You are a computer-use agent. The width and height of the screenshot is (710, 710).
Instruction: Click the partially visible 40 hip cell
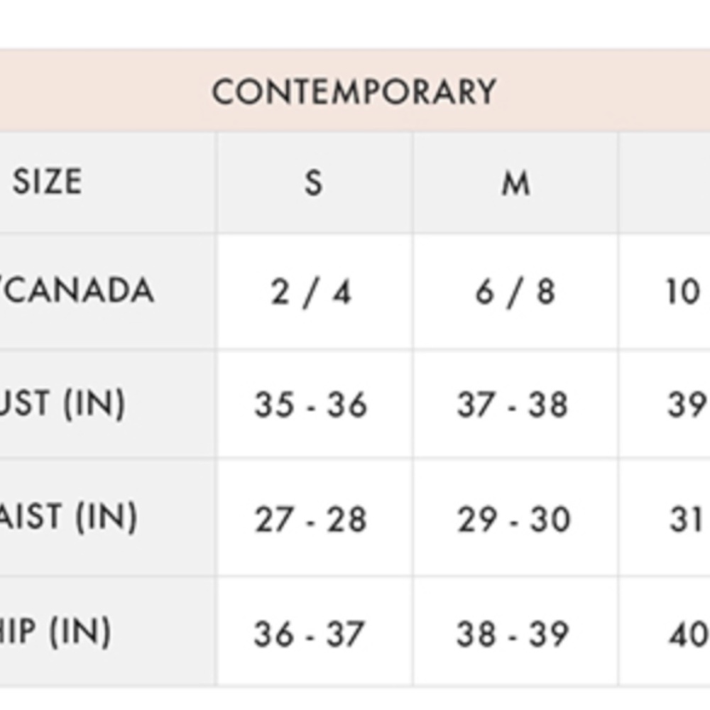(665, 632)
